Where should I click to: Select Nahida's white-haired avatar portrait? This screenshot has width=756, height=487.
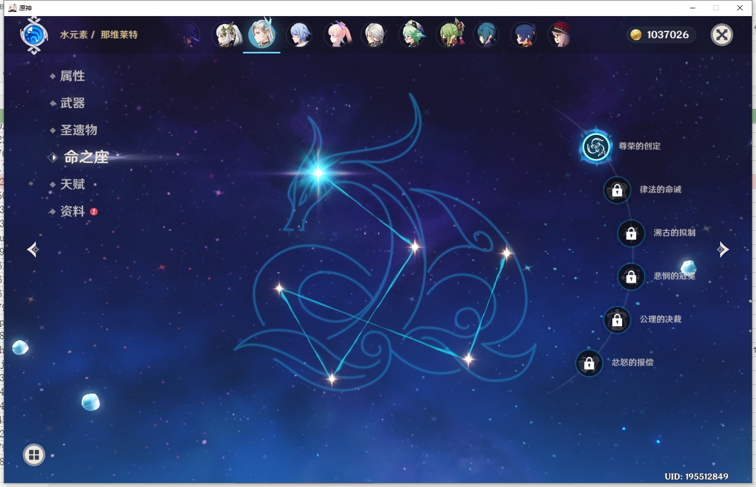click(x=227, y=35)
